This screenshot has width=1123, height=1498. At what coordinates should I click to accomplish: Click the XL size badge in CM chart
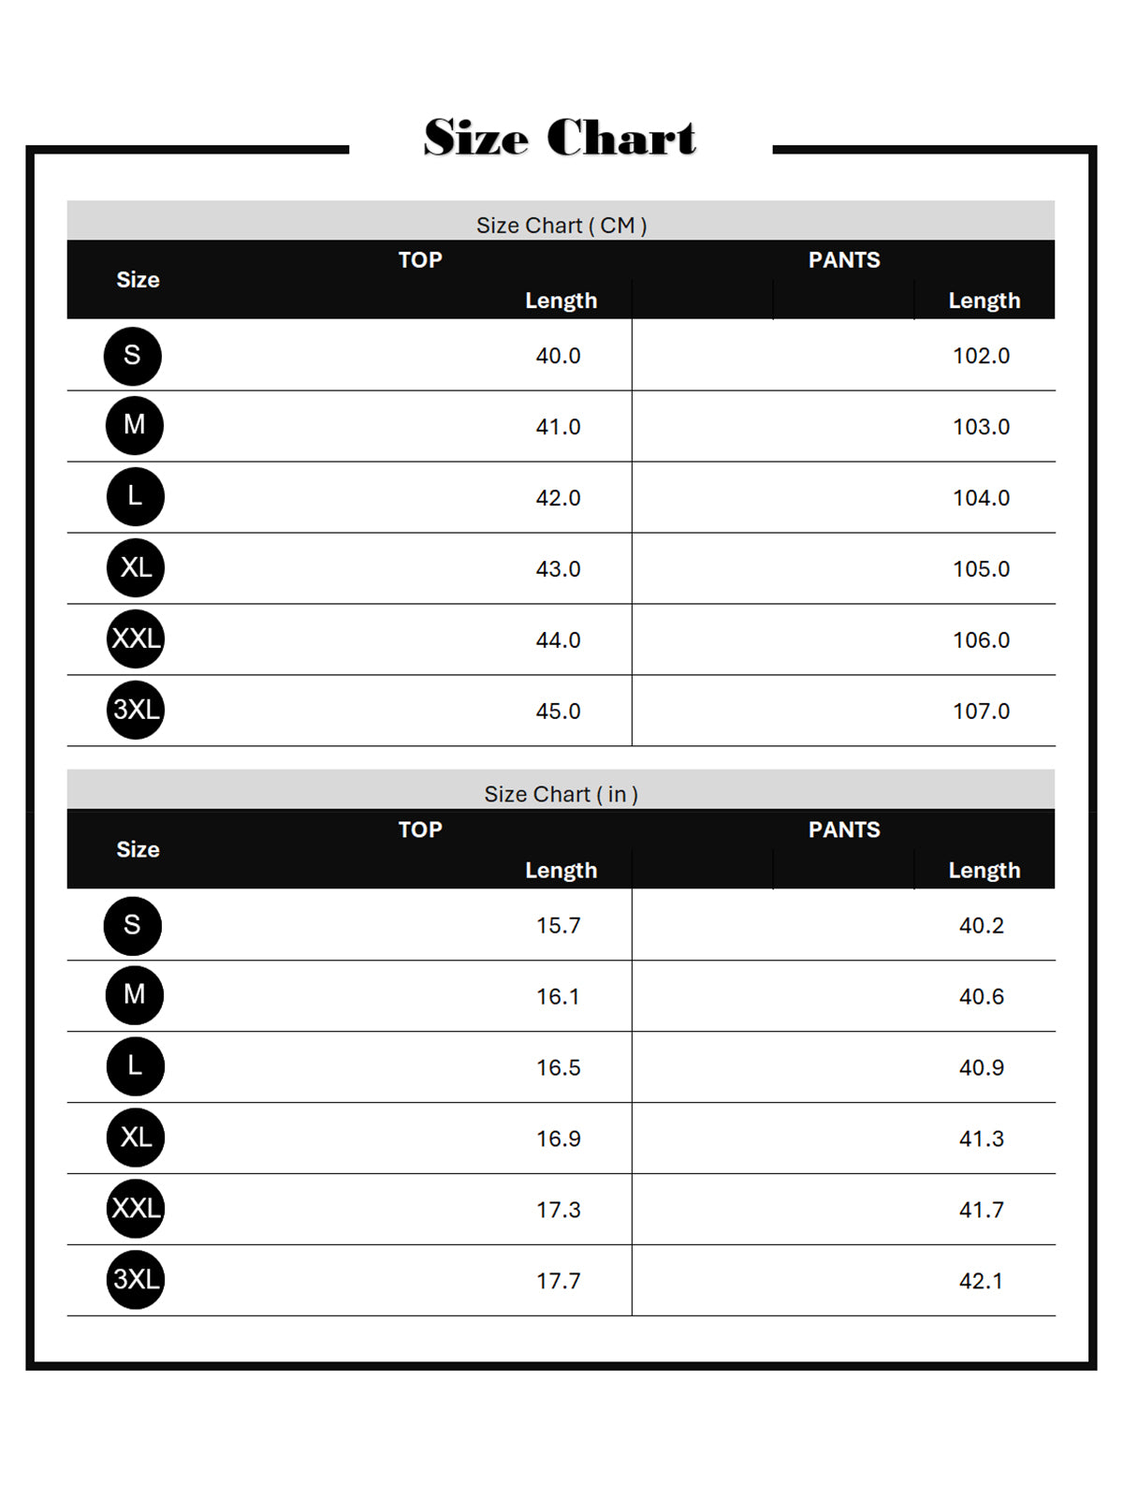[136, 567]
